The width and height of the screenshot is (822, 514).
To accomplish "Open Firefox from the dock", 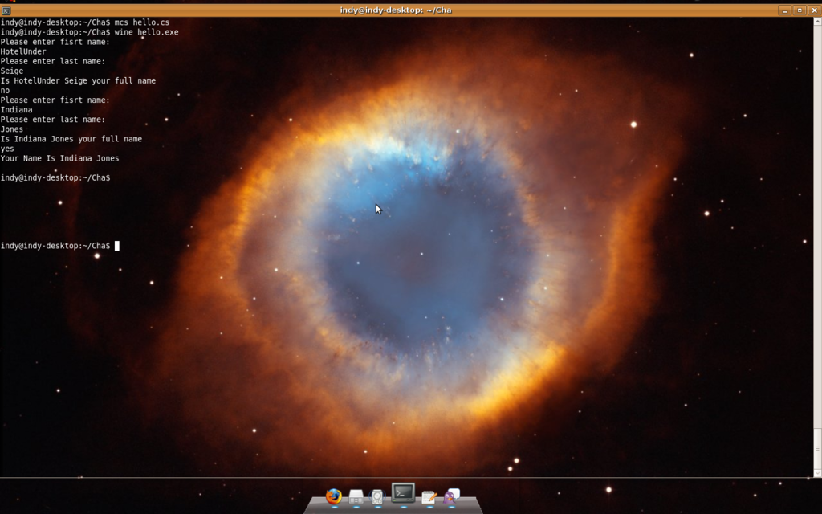I will click(334, 497).
